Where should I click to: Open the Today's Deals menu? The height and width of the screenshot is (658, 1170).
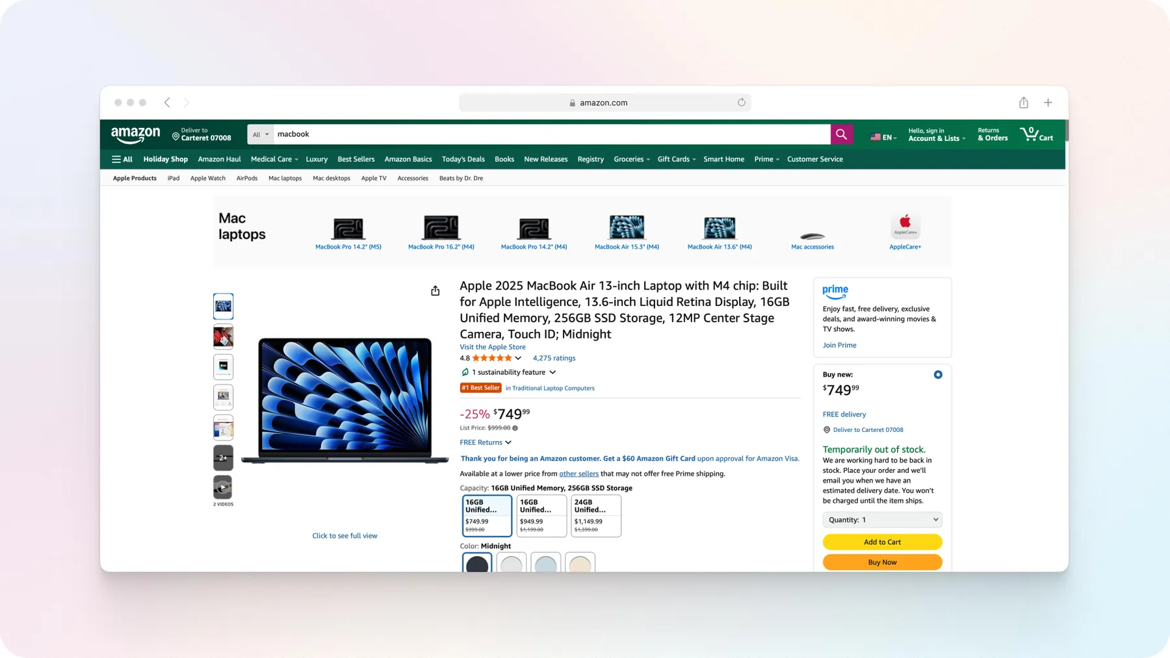pyautogui.click(x=463, y=159)
